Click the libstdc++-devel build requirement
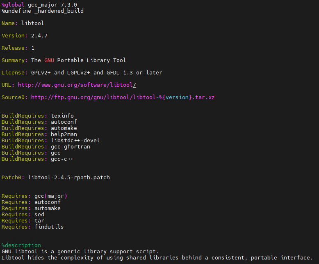 (75, 140)
